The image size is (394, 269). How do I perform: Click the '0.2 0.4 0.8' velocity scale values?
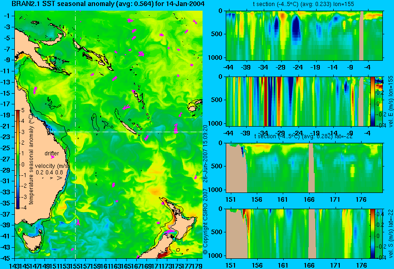click(x=49, y=172)
